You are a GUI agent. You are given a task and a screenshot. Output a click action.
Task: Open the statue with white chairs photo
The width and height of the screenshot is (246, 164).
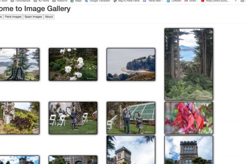[73, 118]
